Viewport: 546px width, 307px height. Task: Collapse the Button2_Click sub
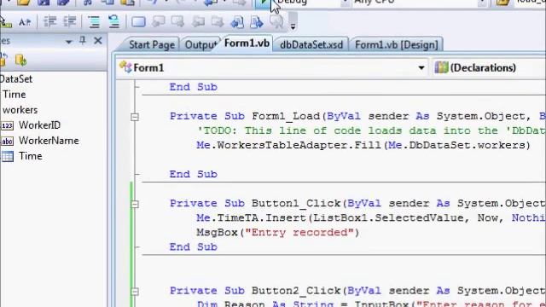pyautogui.click(x=135, y=292)
